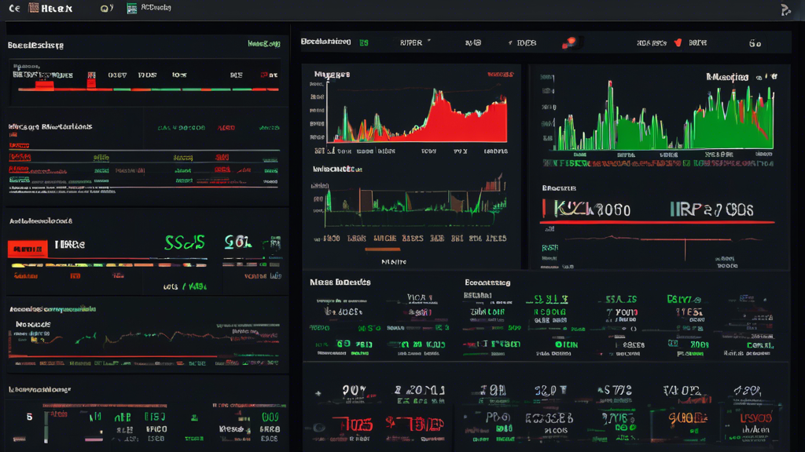Select the red highlighted block in the top-left status bar

point(44,85)
